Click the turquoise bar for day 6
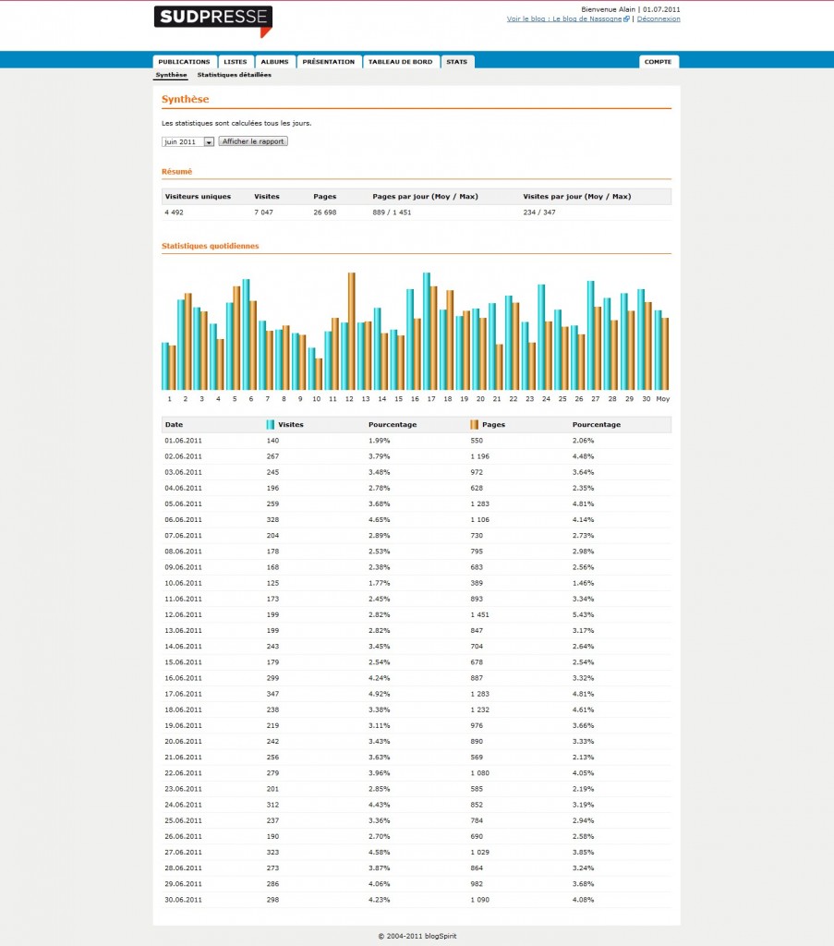Viewport: 834px width, 946px height. [246, 334]
